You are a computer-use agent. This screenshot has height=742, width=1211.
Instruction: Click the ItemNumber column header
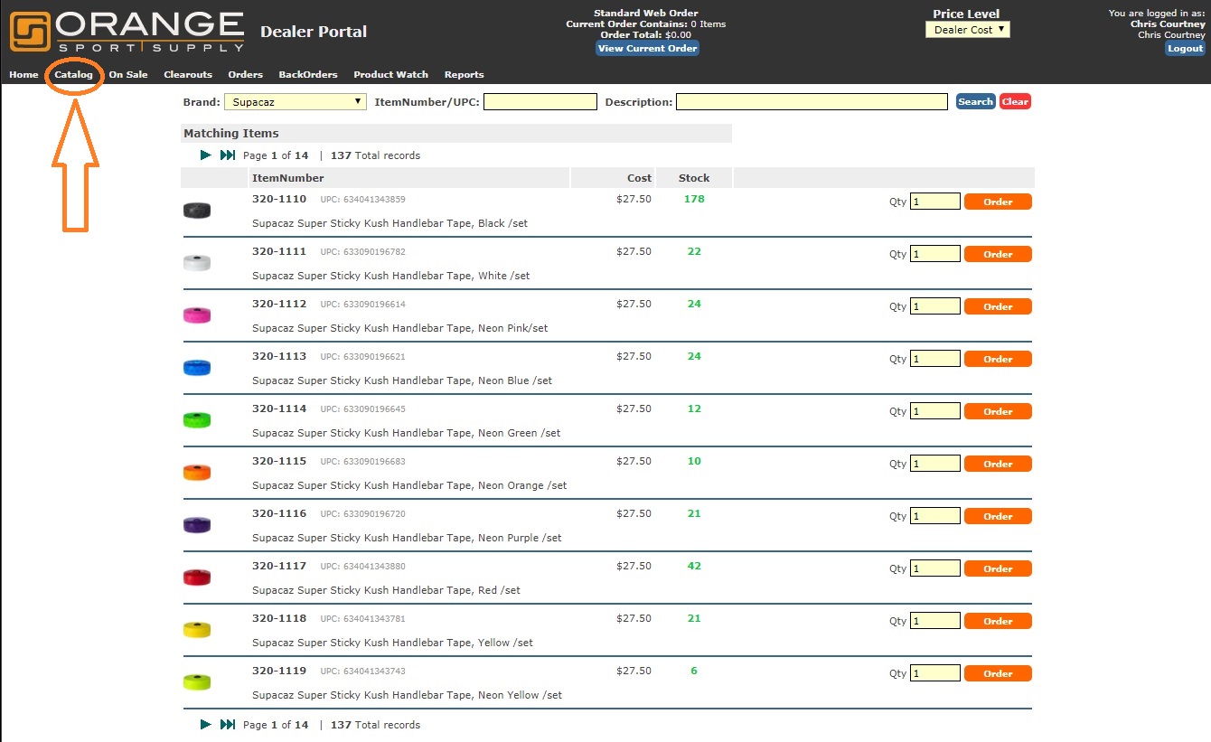287,178
